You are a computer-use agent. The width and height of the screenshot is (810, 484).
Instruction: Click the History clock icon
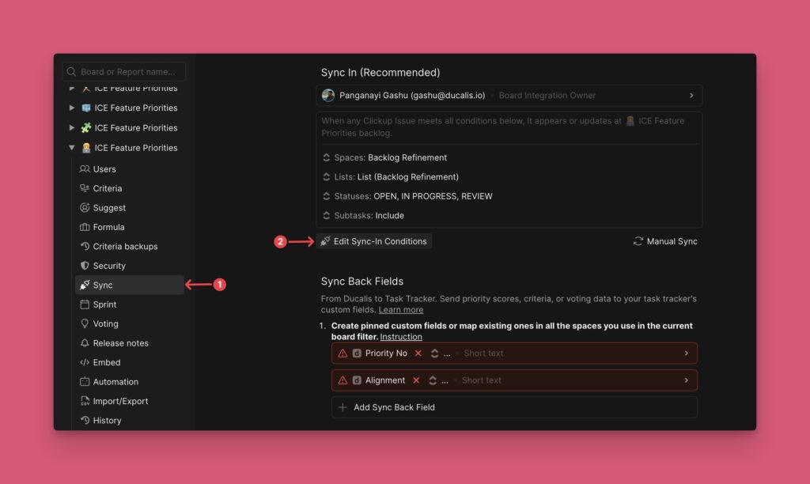(x=83, y=420)
